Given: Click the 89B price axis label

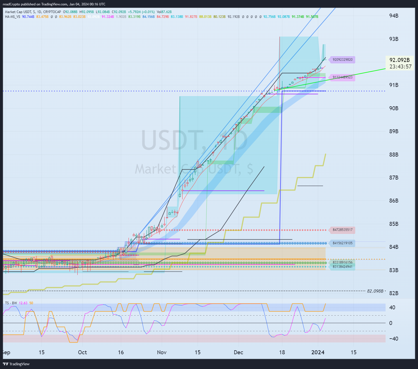Looking at the screenshot, I should tap(394, 131).
